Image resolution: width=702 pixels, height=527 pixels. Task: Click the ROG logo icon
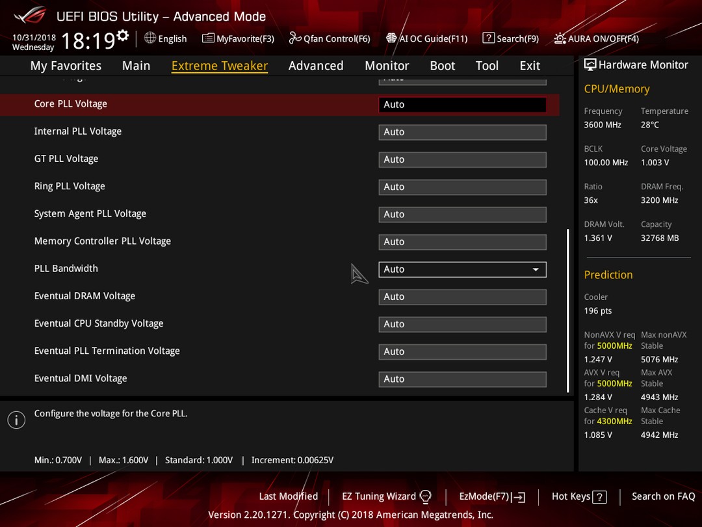[x=29, y=15]
